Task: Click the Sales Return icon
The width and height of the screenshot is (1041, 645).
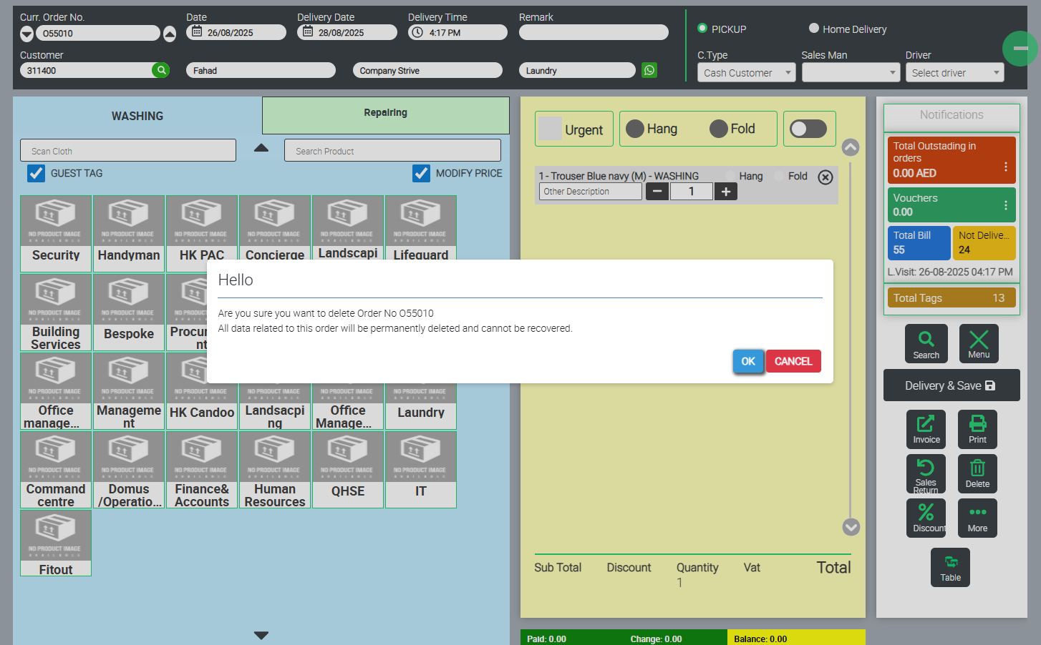Action: pos(926,473)
